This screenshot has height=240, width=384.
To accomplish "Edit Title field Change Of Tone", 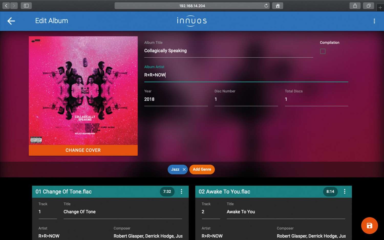I will point(123,212).
